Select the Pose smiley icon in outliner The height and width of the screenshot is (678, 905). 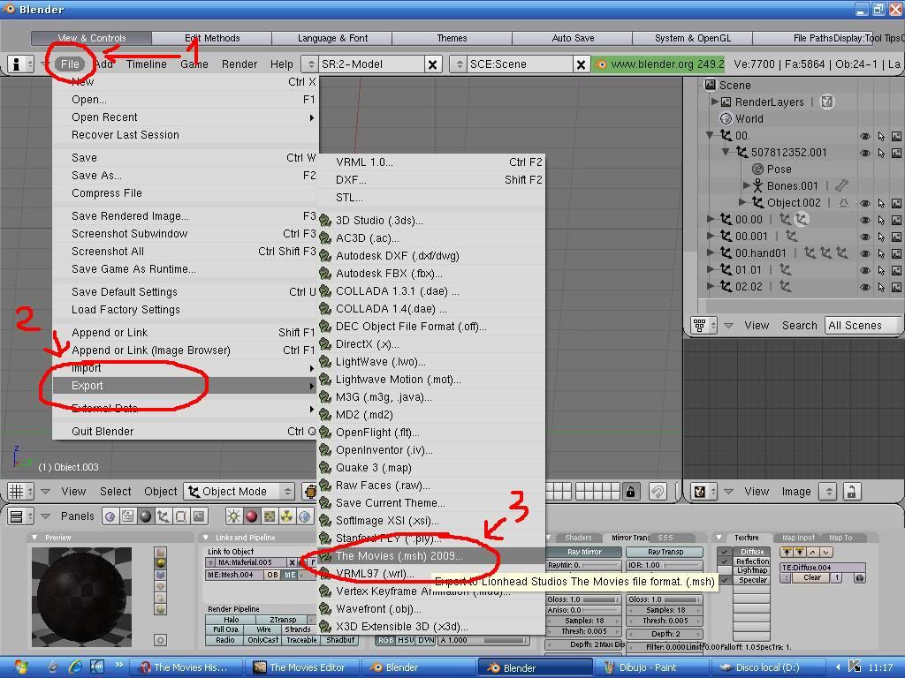point(757,169)
